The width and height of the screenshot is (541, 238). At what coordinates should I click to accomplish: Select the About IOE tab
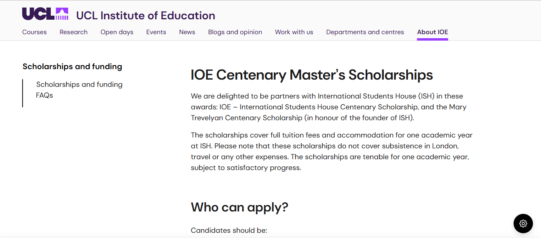point(432,32)
